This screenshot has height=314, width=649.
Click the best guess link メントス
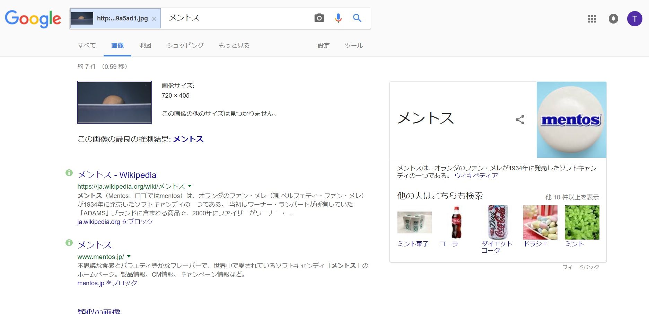(x=188, y=139)
